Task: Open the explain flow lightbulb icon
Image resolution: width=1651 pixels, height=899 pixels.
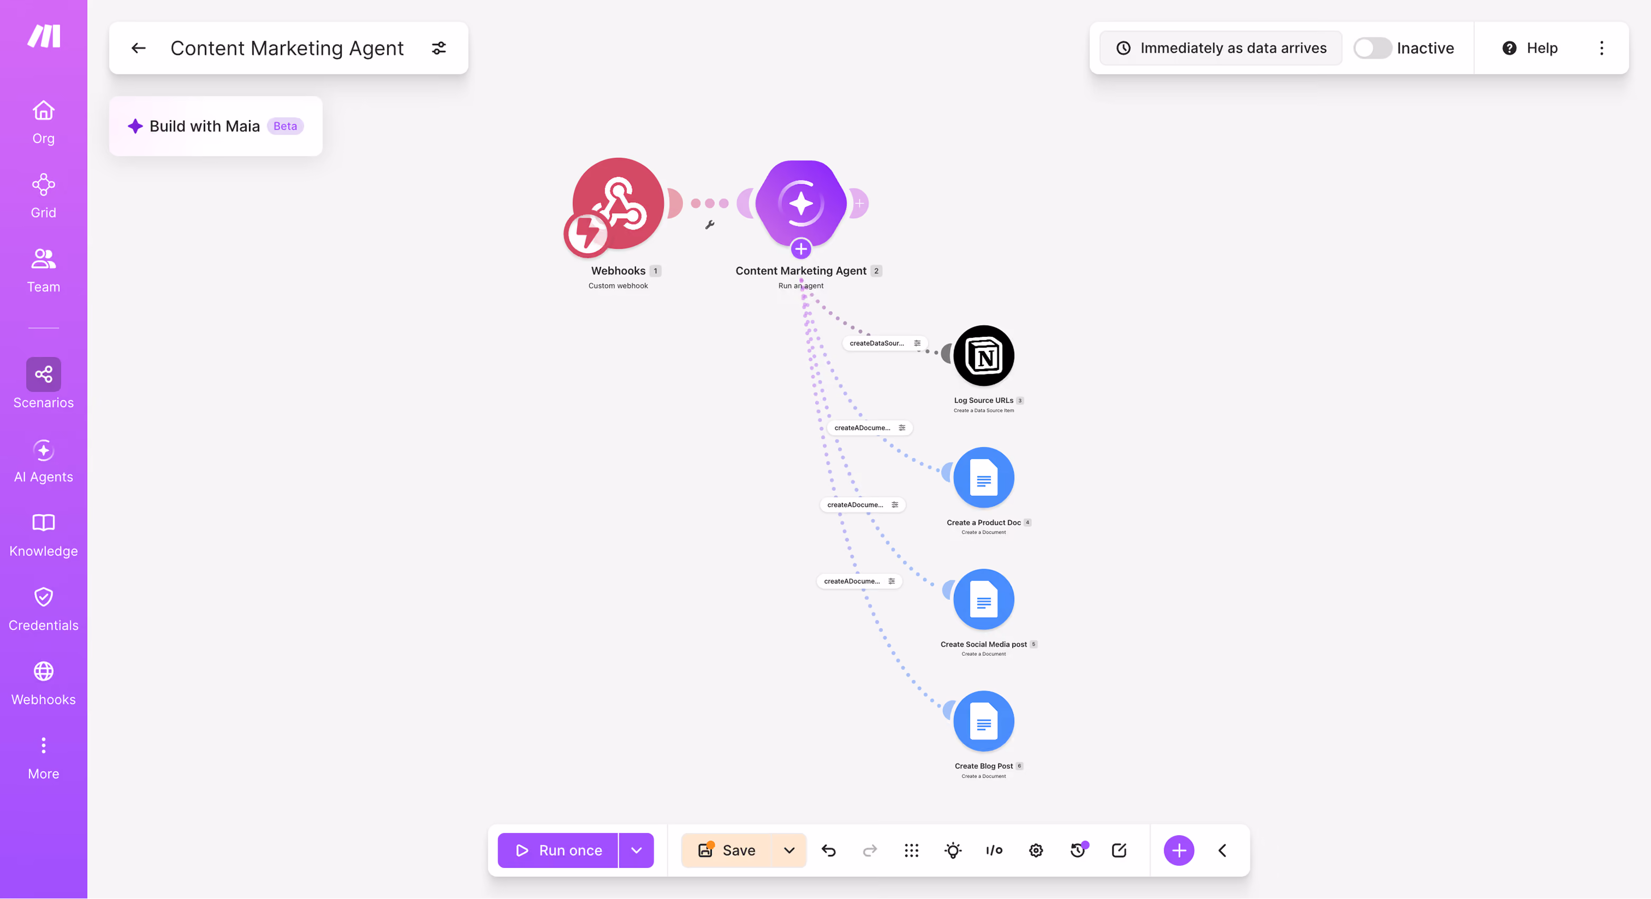Action: 953,850
